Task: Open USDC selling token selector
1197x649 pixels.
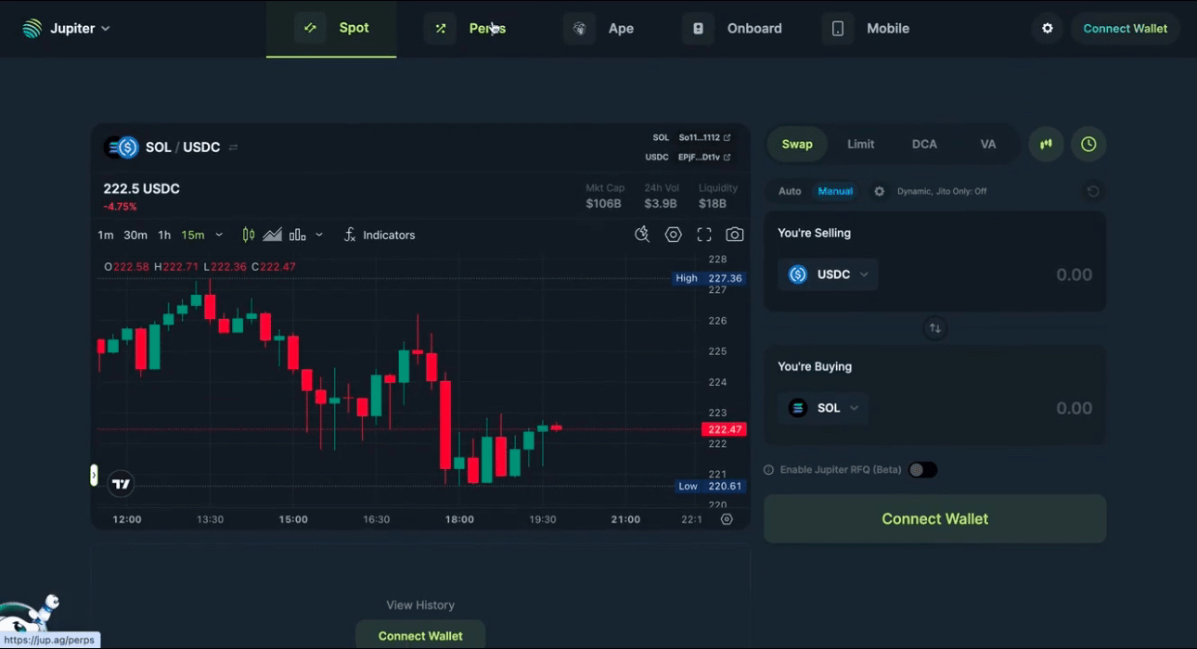Action: 829,274
